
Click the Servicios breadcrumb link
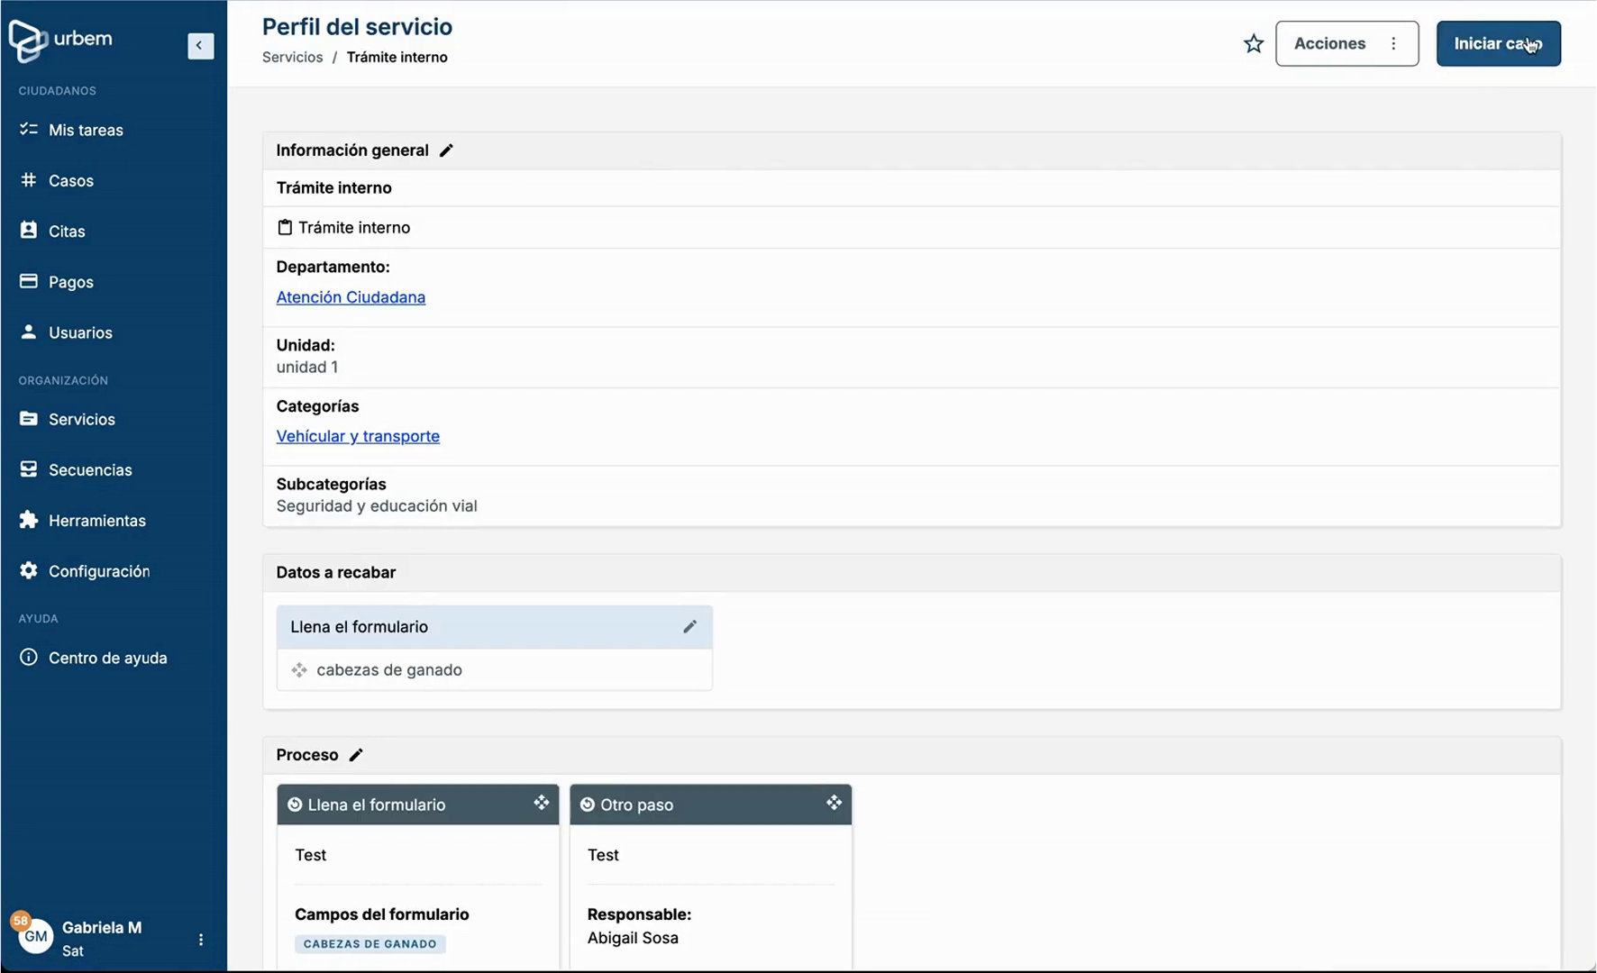(292, 57)
